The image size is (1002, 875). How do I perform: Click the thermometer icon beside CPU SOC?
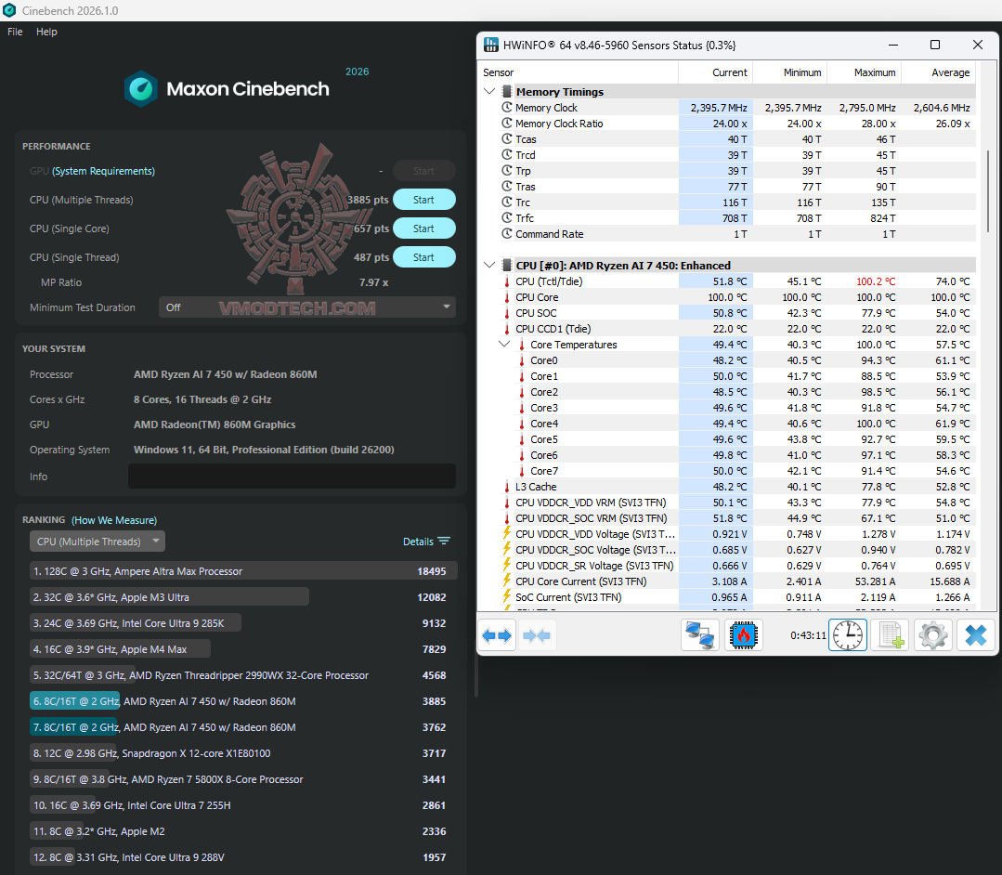click(x=507, y=313)
